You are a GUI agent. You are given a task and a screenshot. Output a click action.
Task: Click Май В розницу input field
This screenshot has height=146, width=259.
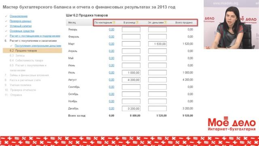(131, 58)
